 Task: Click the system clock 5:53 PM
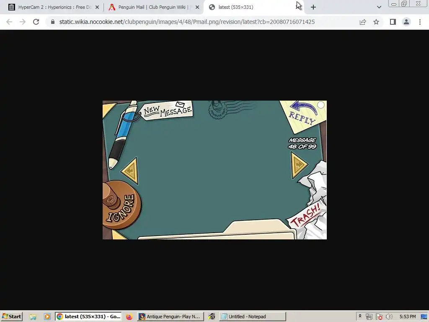tap(408, 317)
